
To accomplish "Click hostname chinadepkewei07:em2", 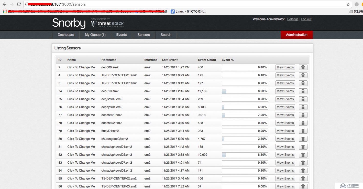I will (x=117, y=163).
